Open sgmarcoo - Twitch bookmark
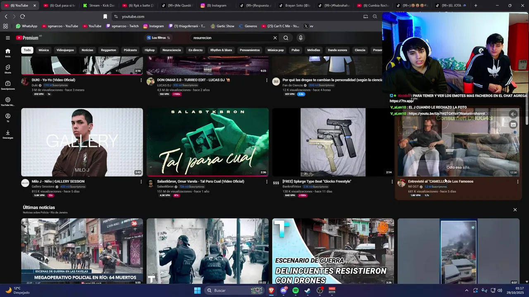 pos(122,26)
